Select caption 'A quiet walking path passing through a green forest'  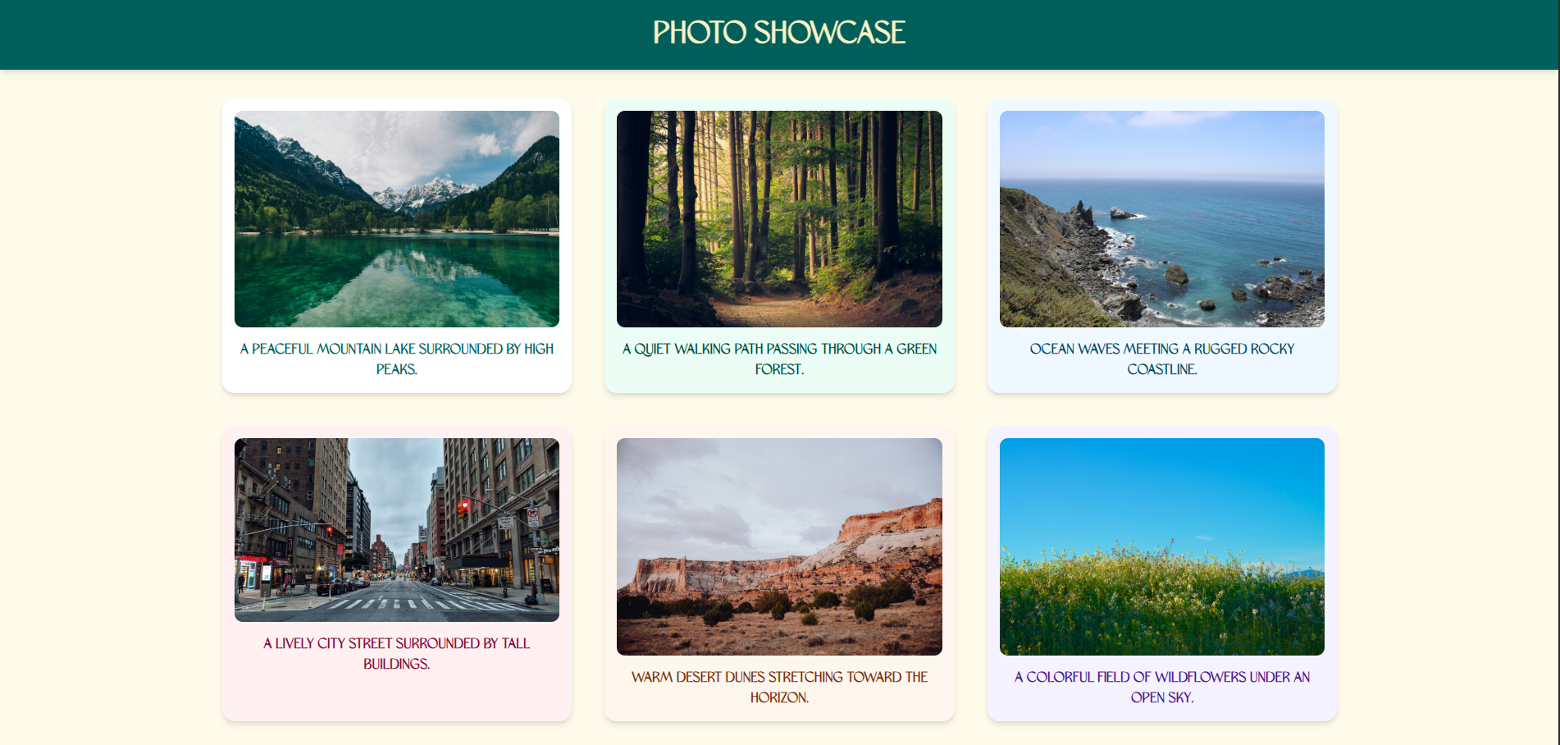[779, 359]
